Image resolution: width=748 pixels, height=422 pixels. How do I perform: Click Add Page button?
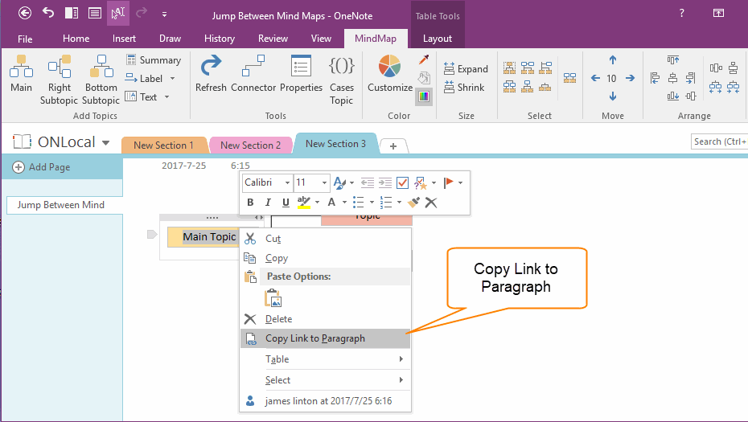[x=42, y=167]
